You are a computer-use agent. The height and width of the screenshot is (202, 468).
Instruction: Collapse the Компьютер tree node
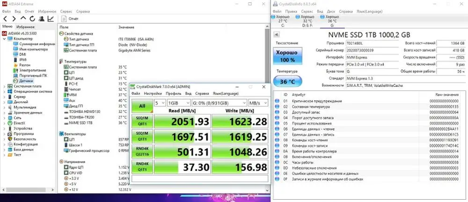pos(4,39)
